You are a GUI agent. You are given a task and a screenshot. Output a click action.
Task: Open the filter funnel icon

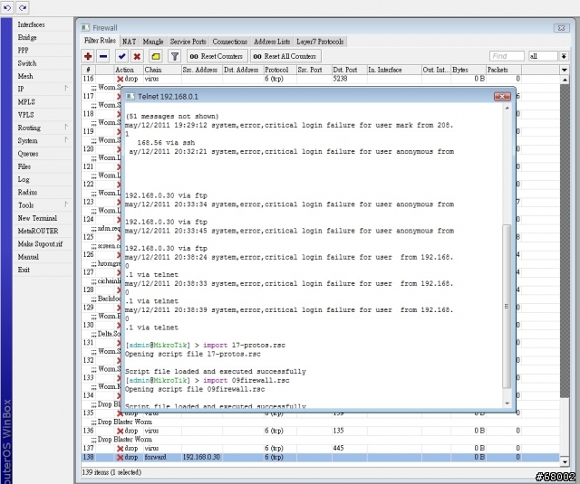(175, 56)
